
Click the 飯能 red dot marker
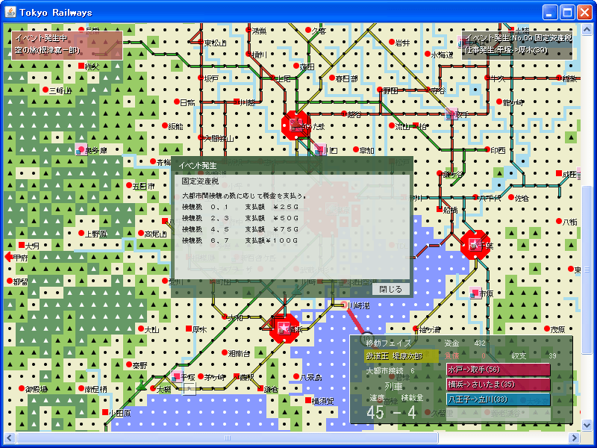click(164, 125)
